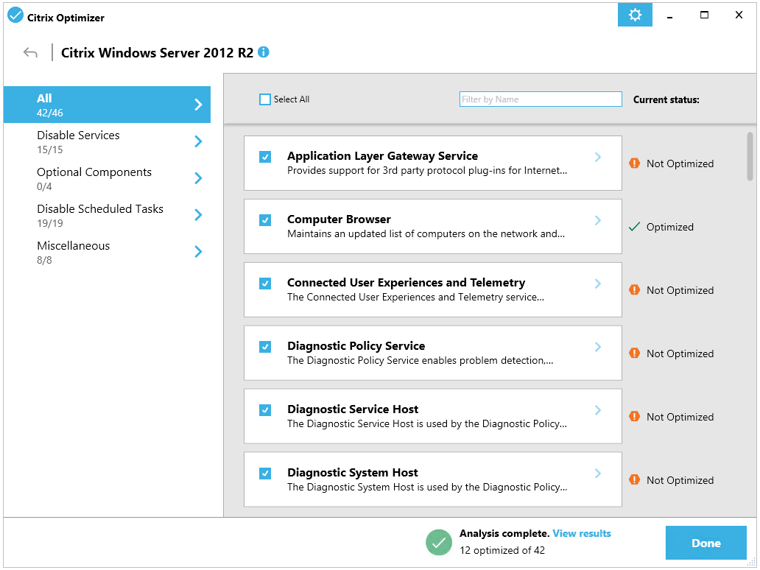This screenshot has width=760, height=570.
Task: Click the '12 optimized of 42' status text
Action: click(502, 550)
